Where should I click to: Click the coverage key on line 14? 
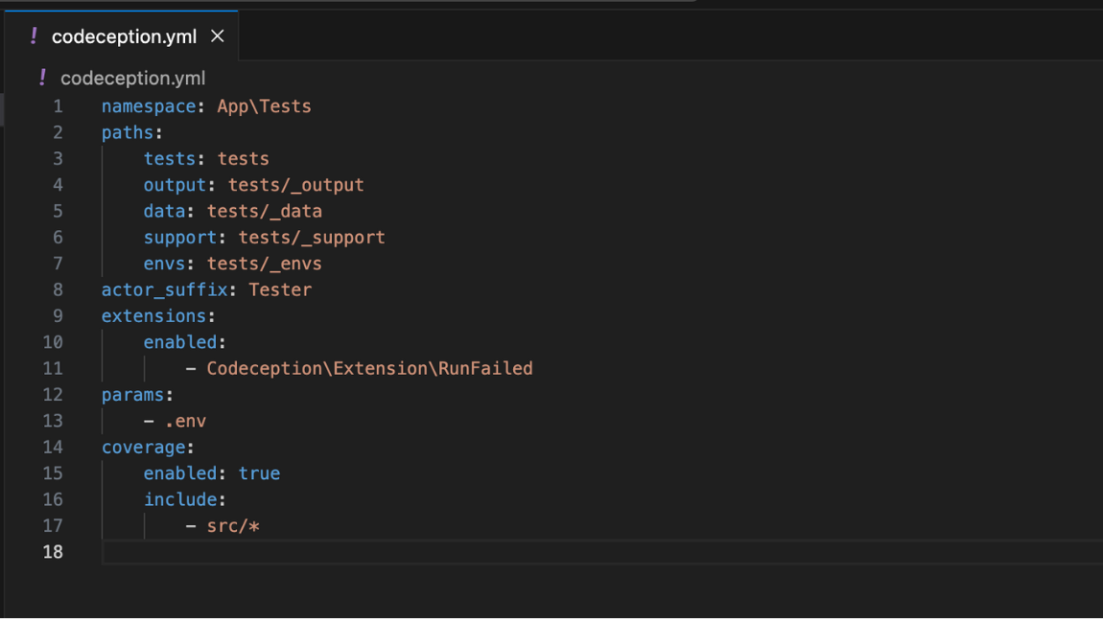pyautogui.click(x=142, y=447)
